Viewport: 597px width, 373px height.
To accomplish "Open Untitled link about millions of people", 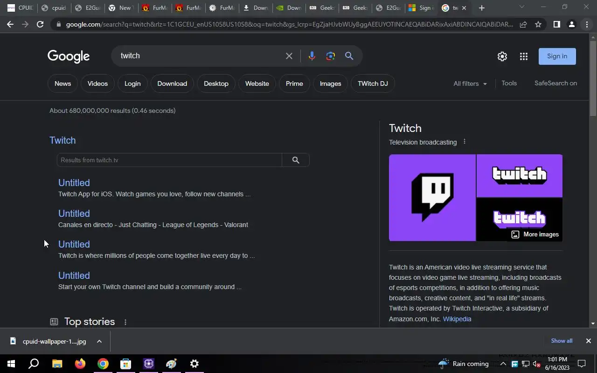I will click(74, 244).
